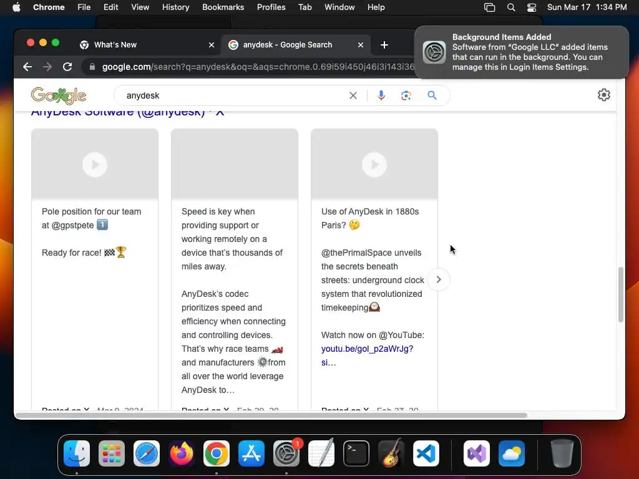Open the Help menu
This screenshot has height=479, width=639.
(376, 7)
